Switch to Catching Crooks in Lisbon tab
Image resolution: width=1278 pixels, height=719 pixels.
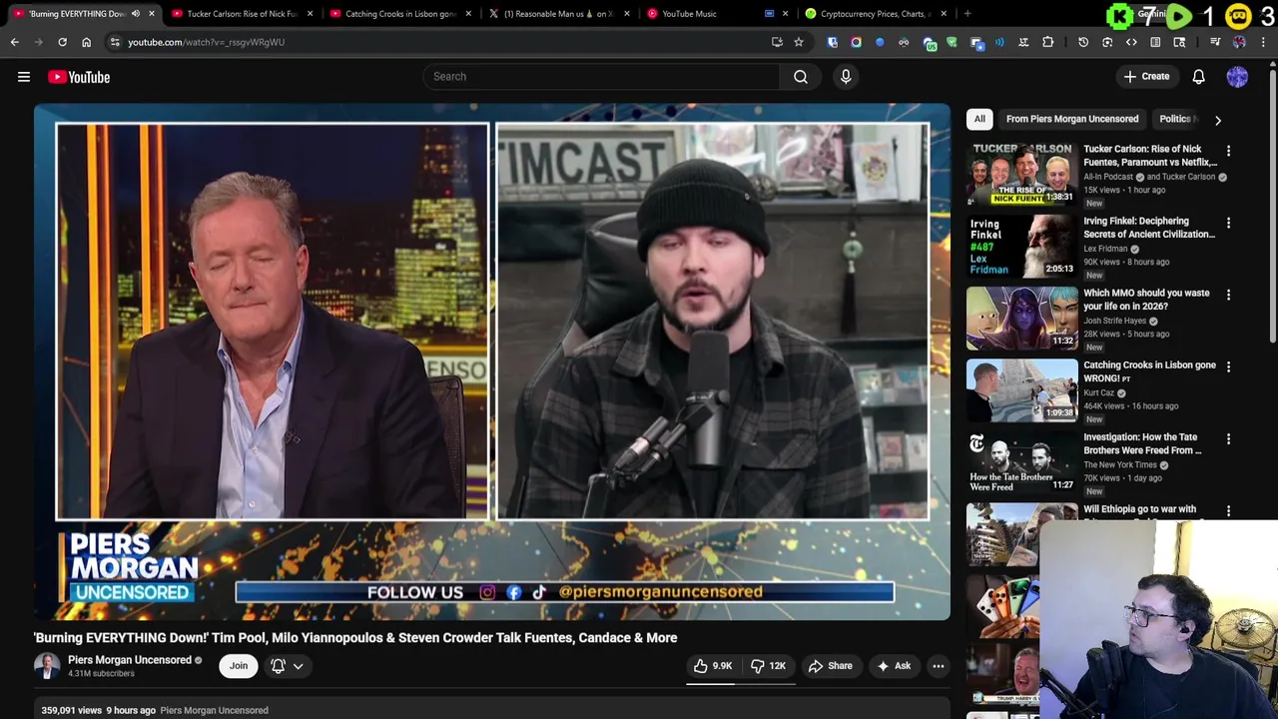399,14
